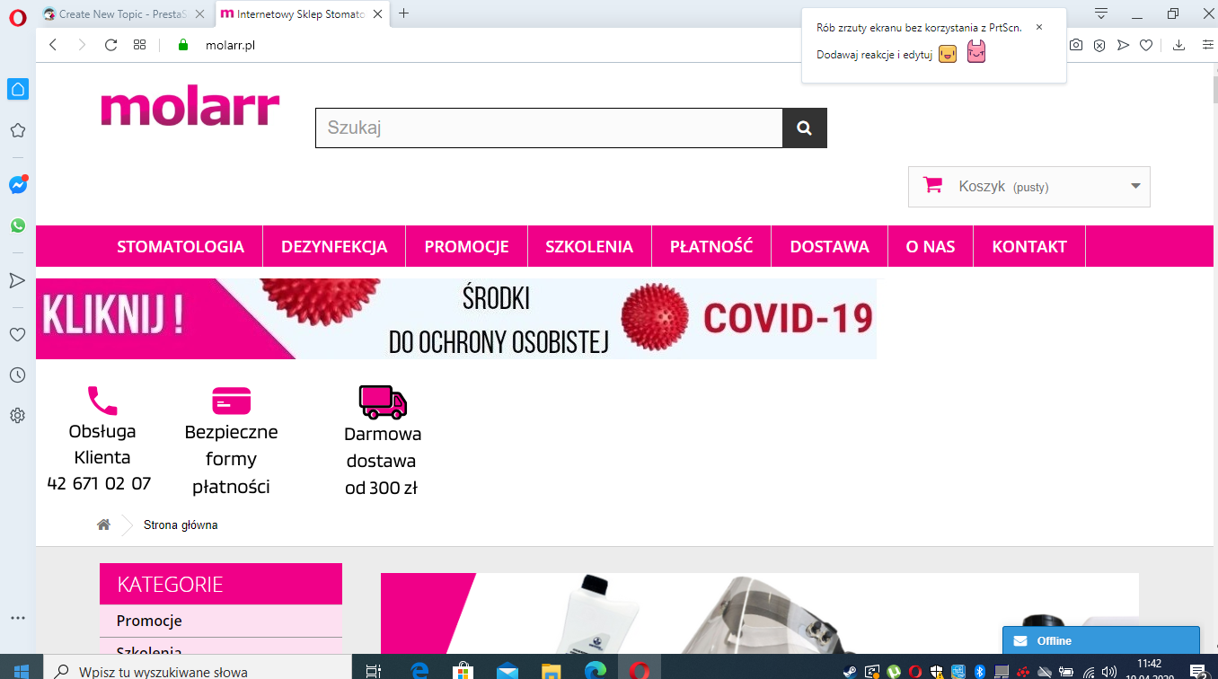Close the PrtScn screenshot tip popup
Viewport: 1218px width, 679px height.
(x=1039, y=27)
